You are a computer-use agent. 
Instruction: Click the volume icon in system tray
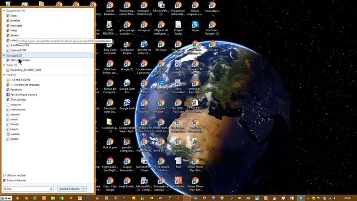pos(335,198)
